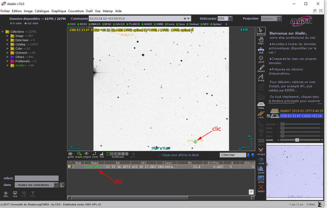Adjust the opac. opacity slider
This screenshot has width=327, height=208.
tap(283, 136)
